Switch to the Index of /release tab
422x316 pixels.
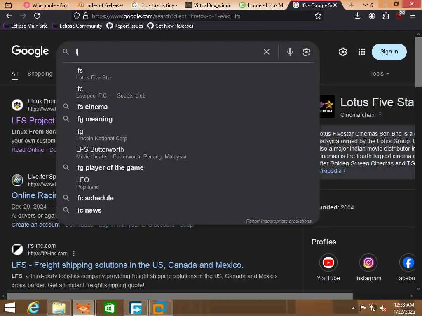coord(100,5)
